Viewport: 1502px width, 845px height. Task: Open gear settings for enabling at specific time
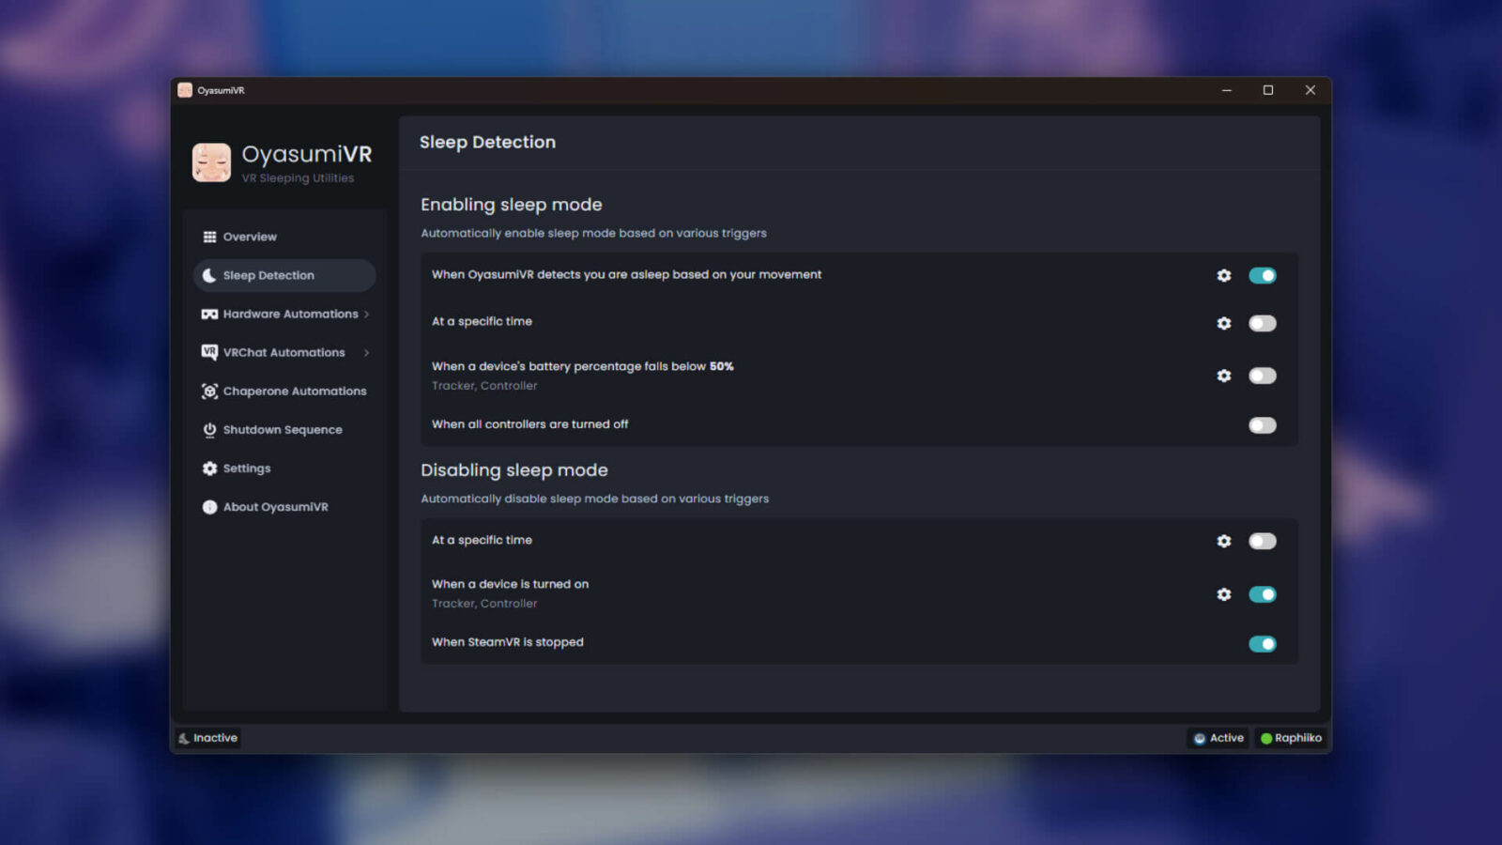click(x=1223, y=323)
